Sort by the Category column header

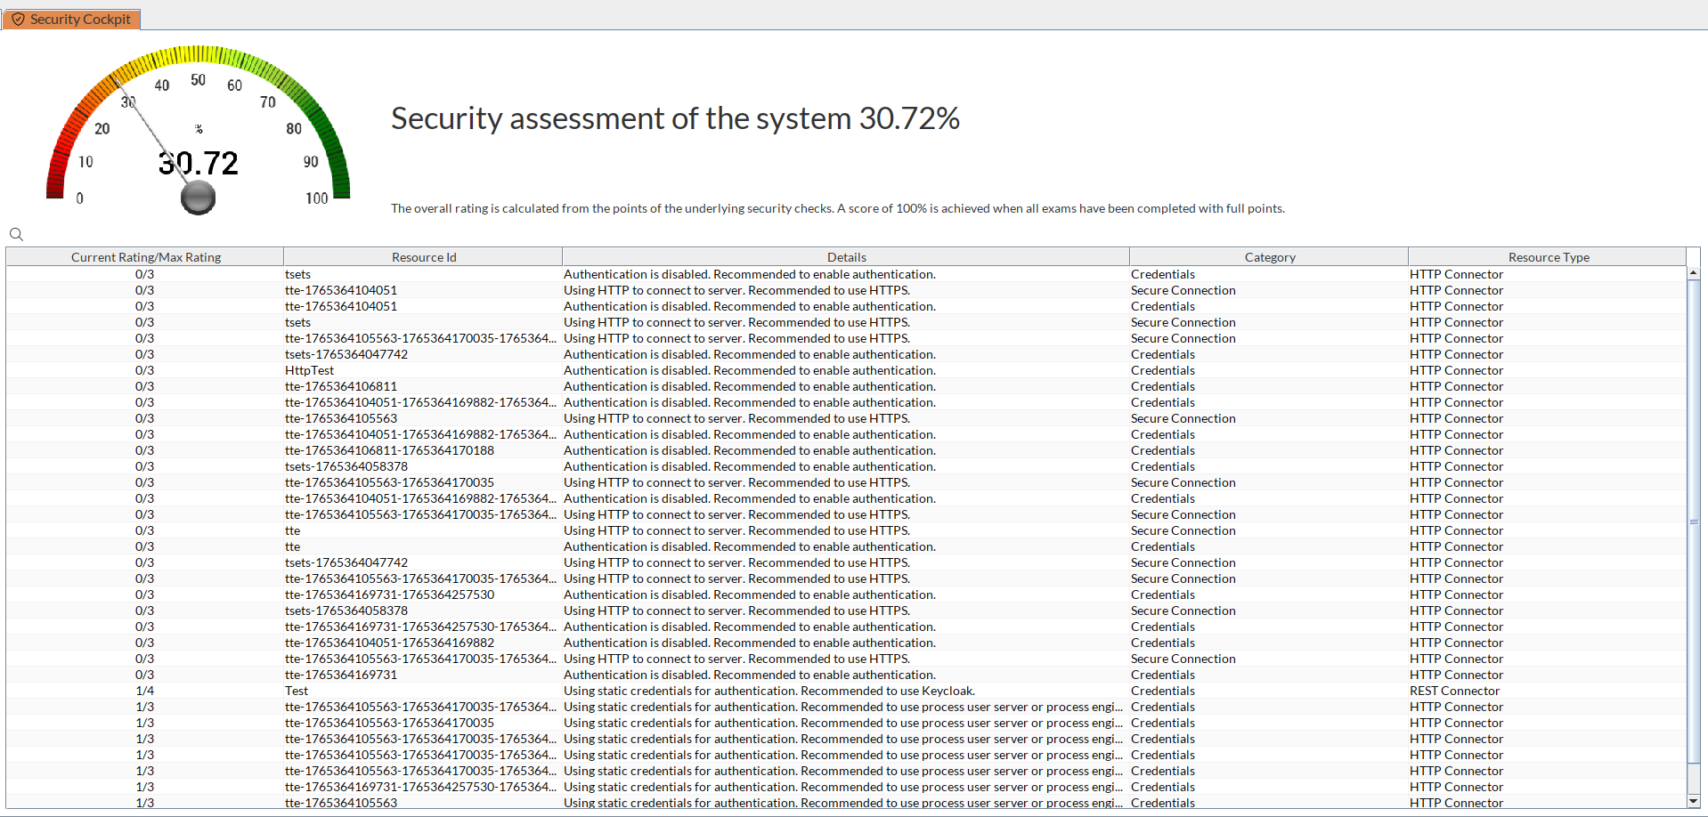[1269, 257]
